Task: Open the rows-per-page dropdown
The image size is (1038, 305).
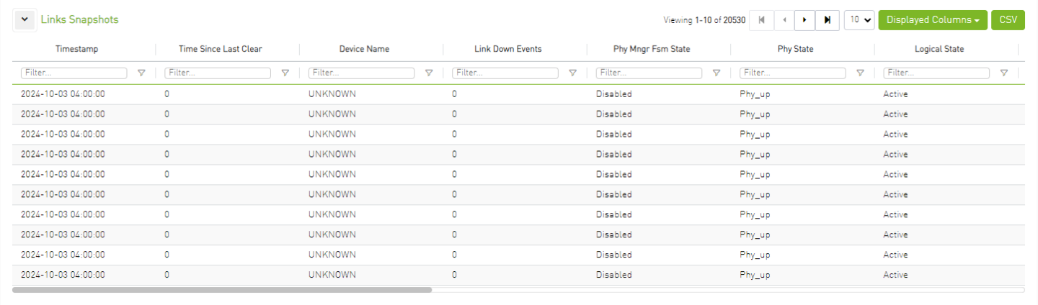Action: (859, 20)
